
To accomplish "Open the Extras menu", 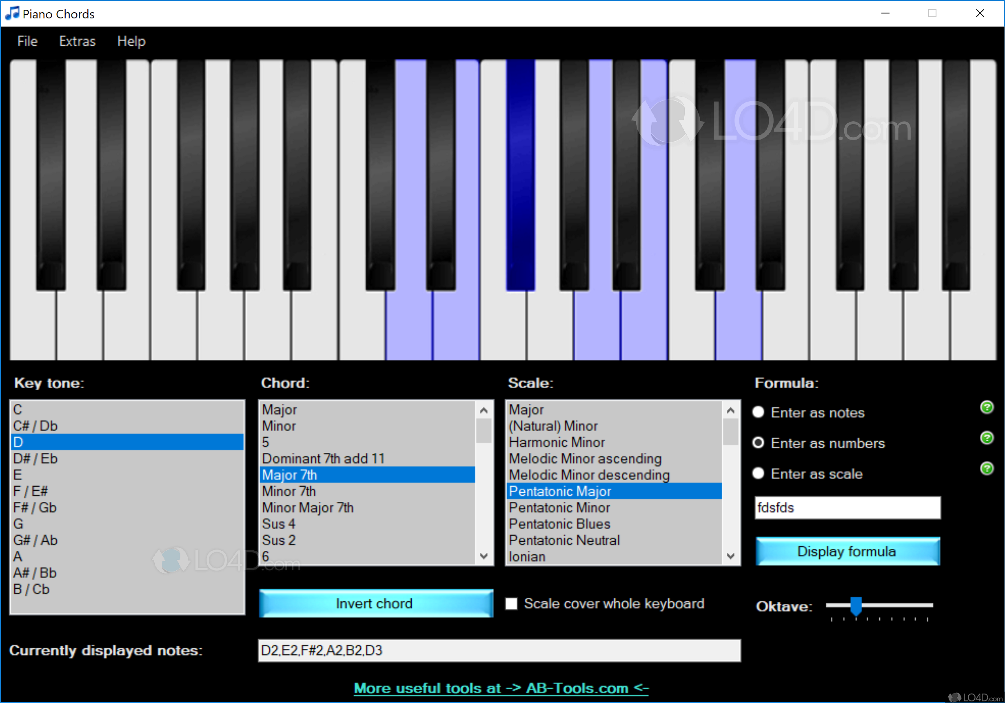I will point(77,41).
